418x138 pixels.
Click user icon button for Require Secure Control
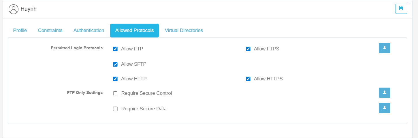384,92
